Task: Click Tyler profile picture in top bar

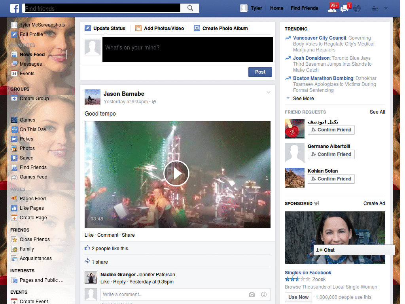Action: [244, 8]
